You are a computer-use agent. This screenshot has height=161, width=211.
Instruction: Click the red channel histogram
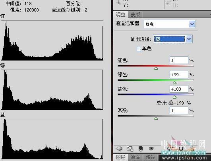(52, 41)
